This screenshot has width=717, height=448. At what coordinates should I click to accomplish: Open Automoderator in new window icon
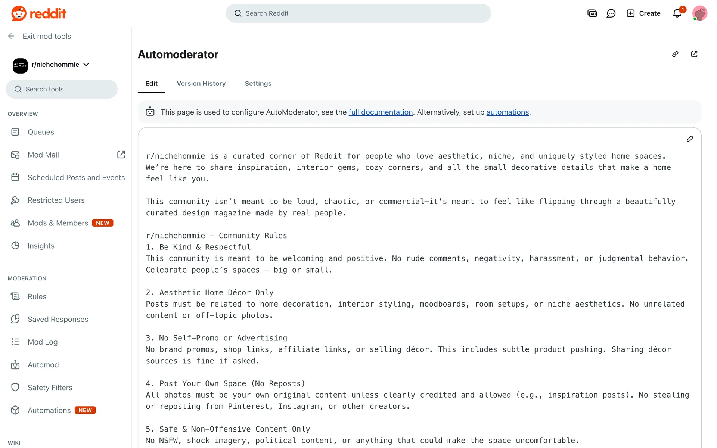(x=694, y=54)
